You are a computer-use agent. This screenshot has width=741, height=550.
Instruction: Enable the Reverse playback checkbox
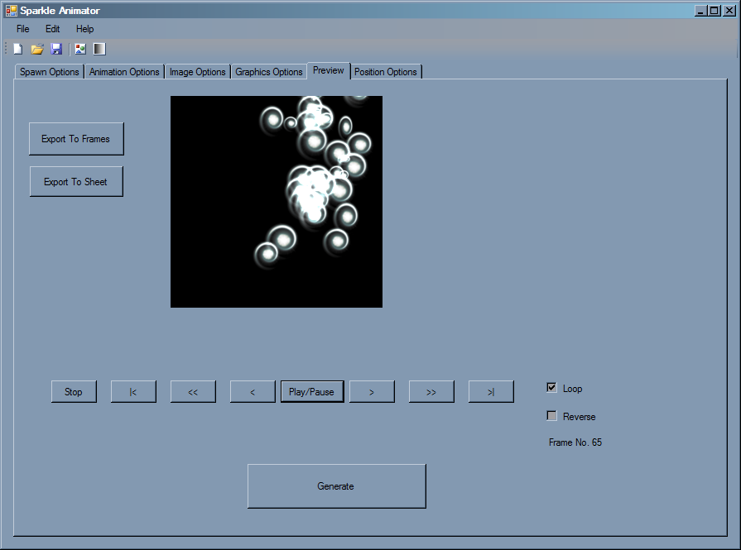pos(551,415)
